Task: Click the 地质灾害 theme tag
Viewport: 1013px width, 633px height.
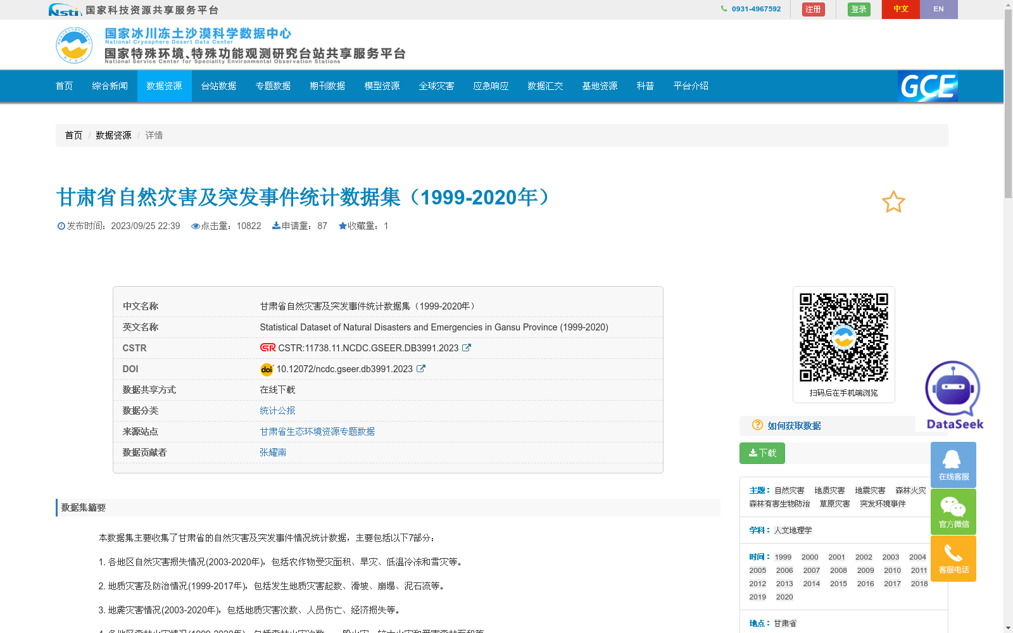Action: click(829, 491)
